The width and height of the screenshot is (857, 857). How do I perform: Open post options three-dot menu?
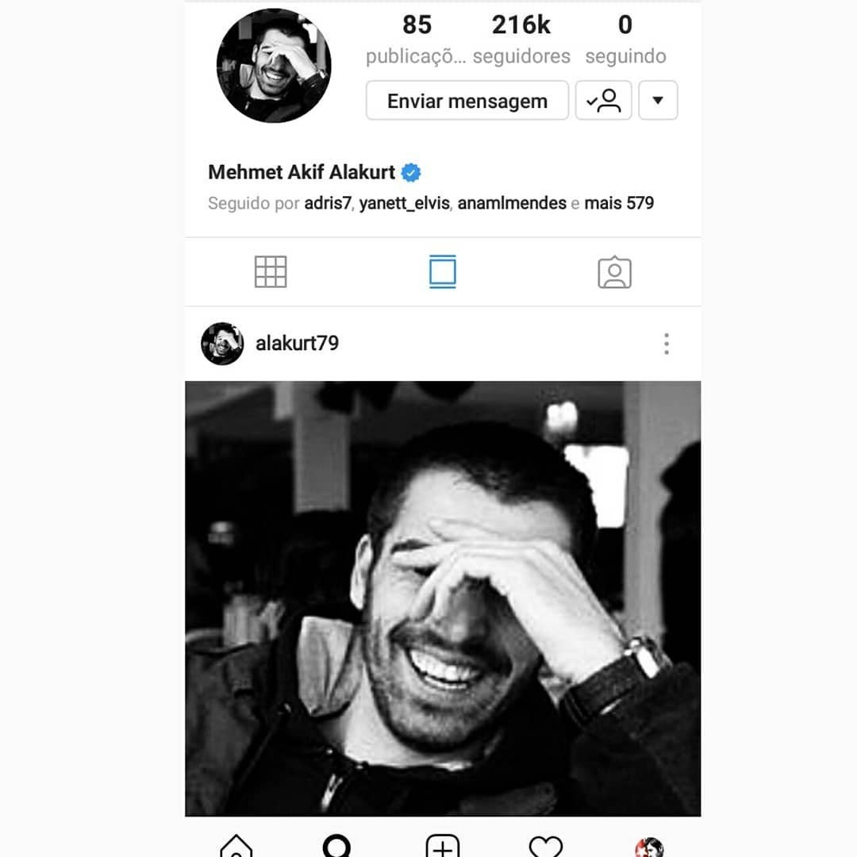[x=667, y=344]
